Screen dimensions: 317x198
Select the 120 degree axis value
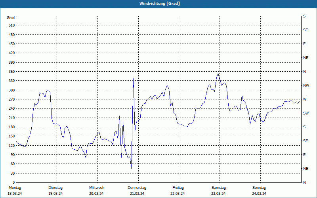click(12, 145)
